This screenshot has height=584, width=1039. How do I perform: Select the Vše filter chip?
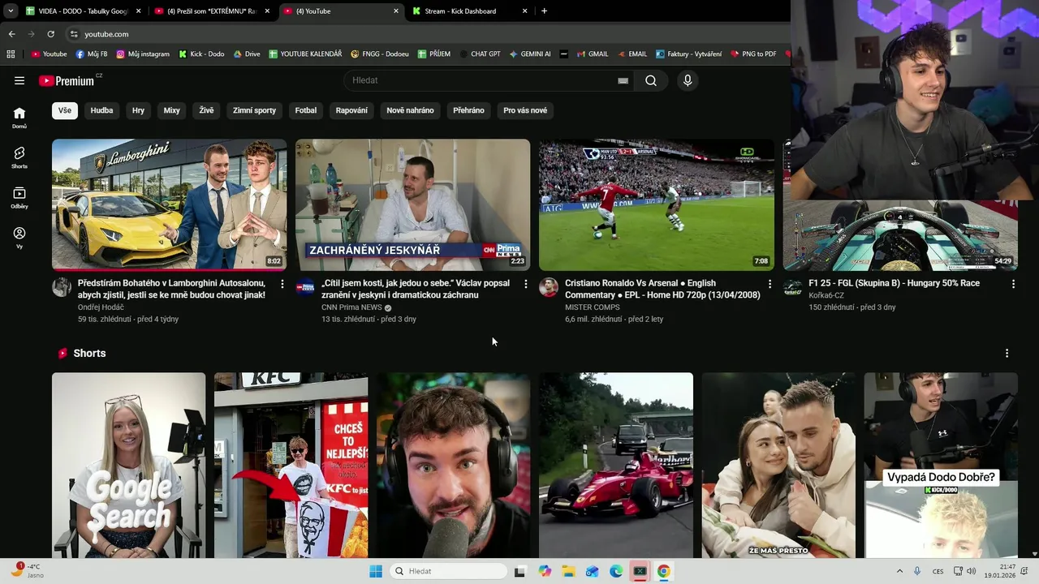tap(65, 110)
